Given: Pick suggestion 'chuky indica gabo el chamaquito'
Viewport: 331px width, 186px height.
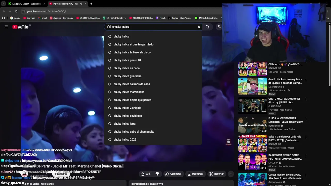Looking at the screenshot, I should pos(153,131).
